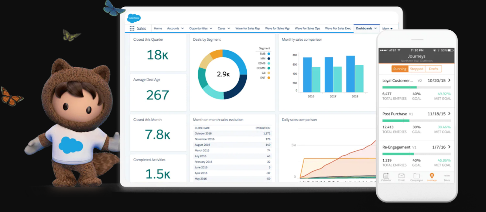
Task: Click Loyal Customer progress bar
Action: 416,87
